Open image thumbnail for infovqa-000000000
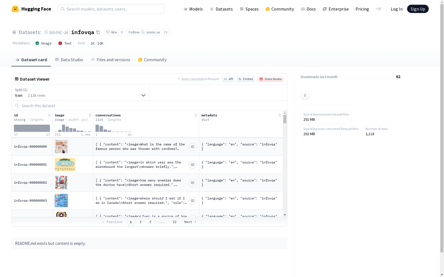 (x=61, y=147)
